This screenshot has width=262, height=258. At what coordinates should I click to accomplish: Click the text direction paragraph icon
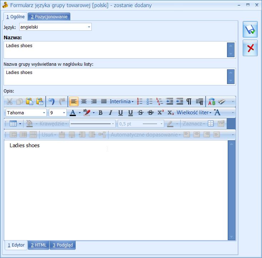[200, 101]
